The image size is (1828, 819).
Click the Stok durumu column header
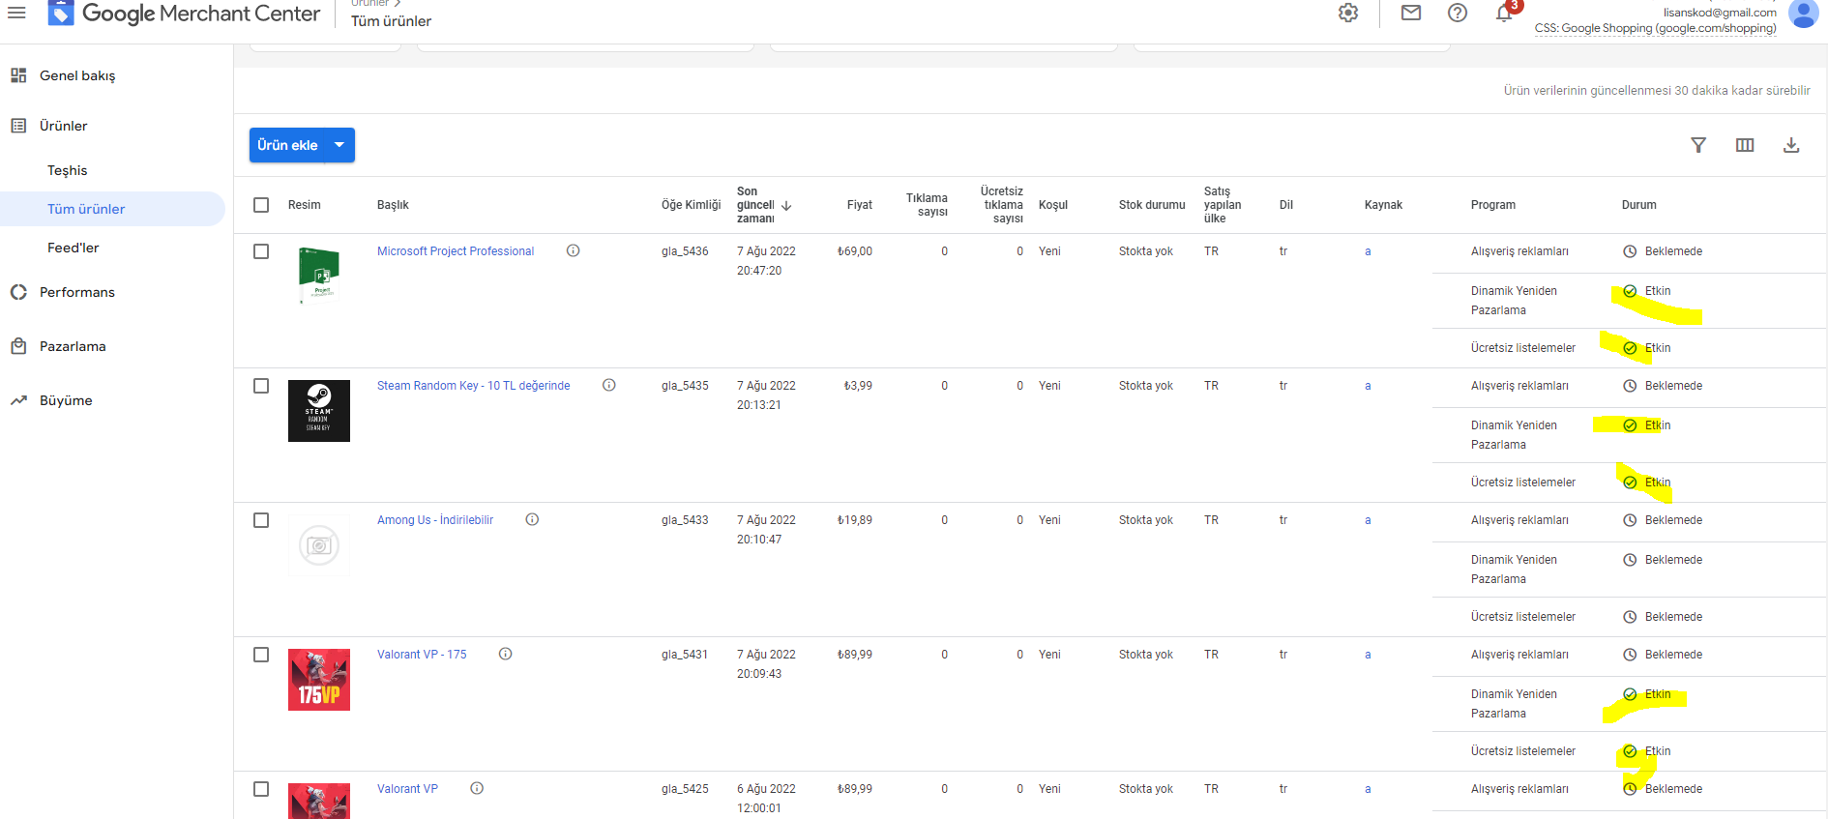point(1152,205)
